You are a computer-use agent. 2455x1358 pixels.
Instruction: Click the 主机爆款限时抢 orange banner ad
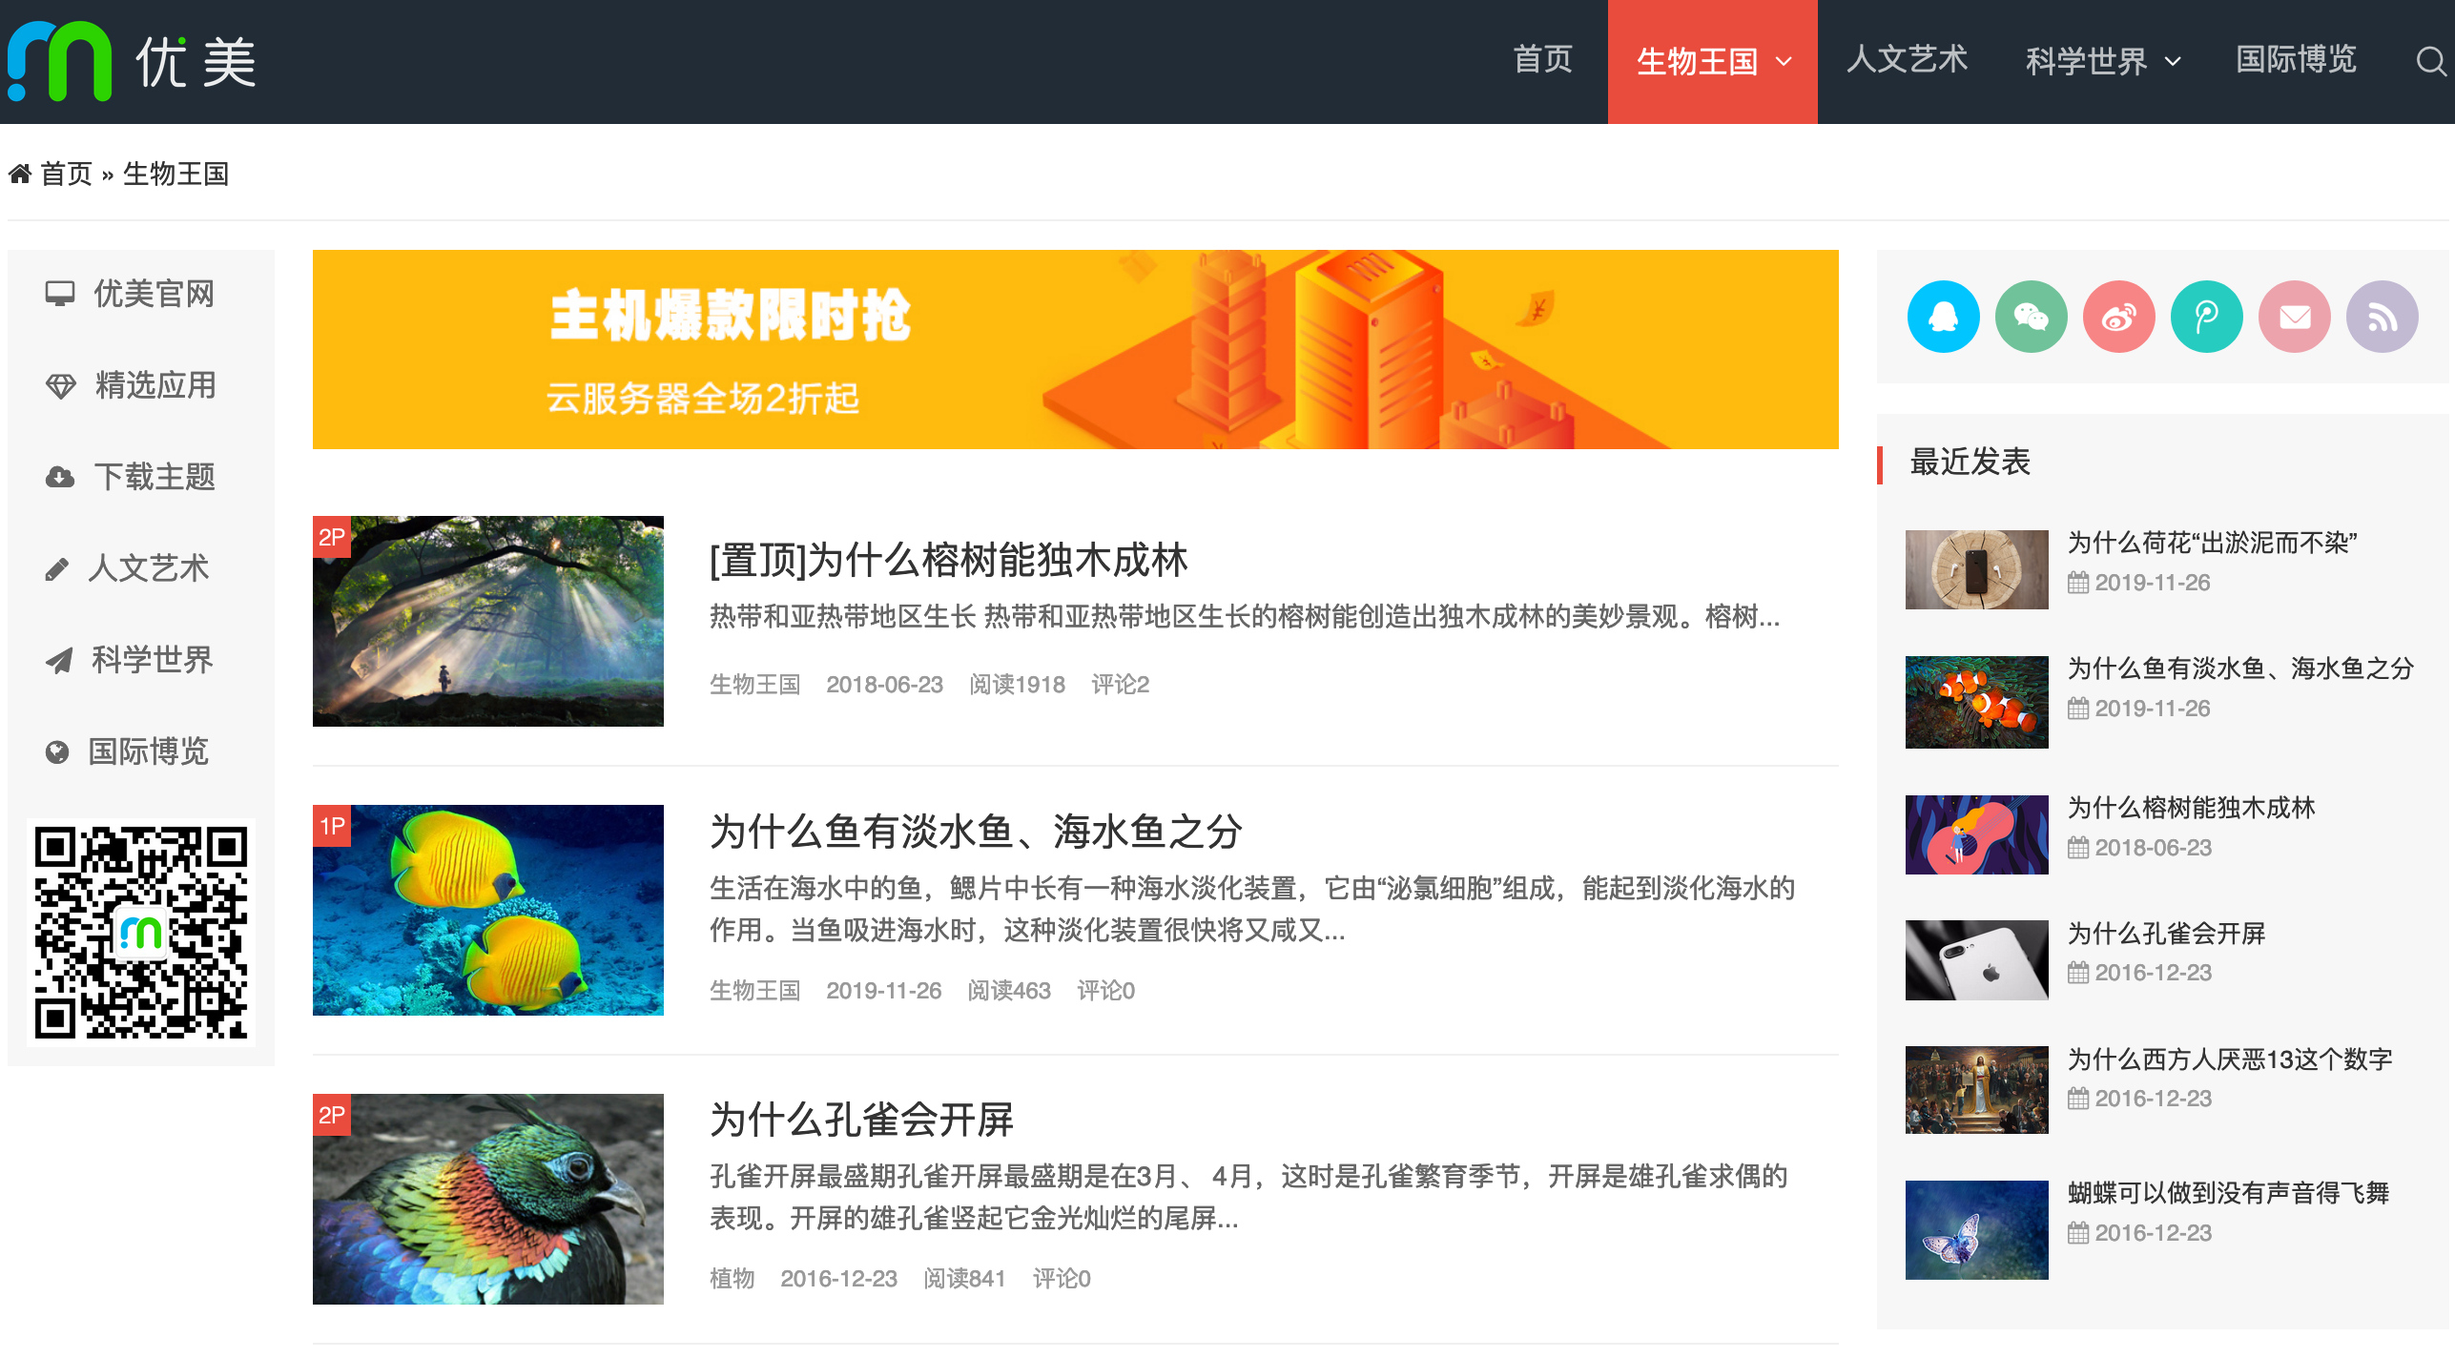(x=1075, y=350)
